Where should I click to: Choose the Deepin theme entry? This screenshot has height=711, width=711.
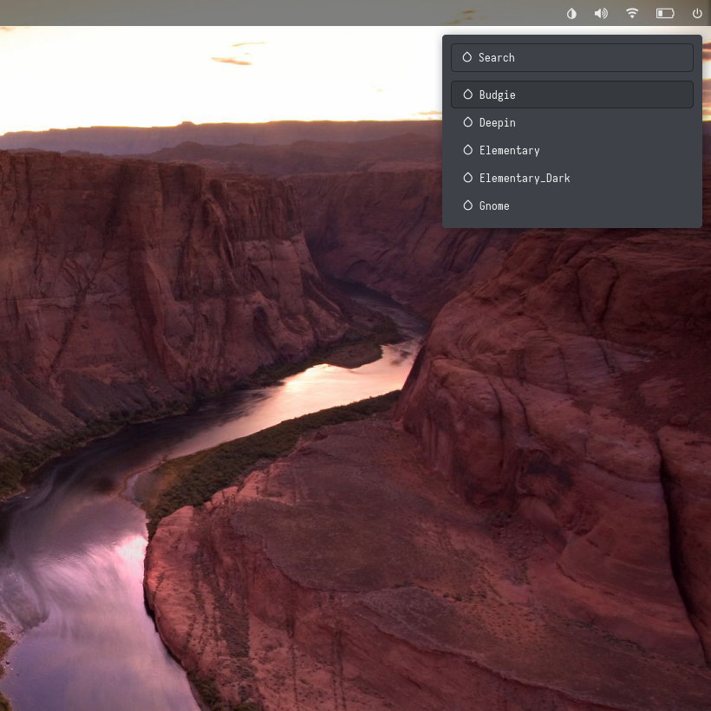pyautogui.click(x=572, y=122)
